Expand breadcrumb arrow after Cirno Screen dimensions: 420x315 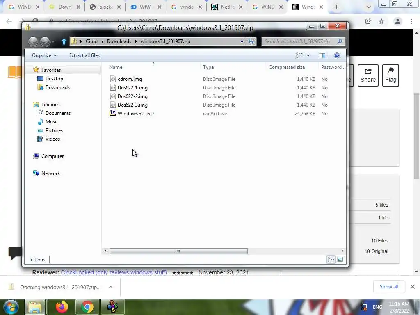point(102,41)
